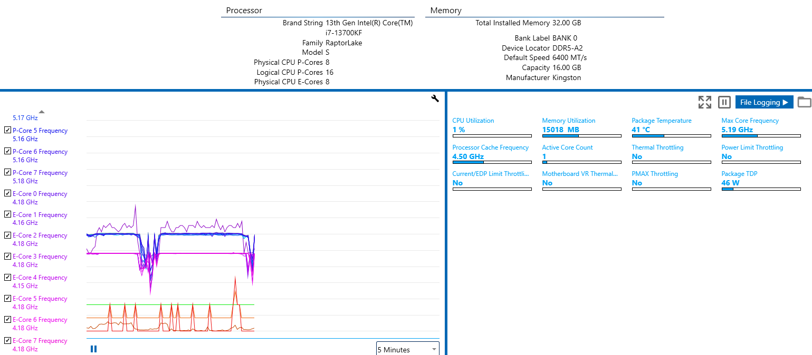Click the i7-13700KF brand string text
The width and height of the screenshot is (812, 355).
pyautogui.click(x=343, y=33)
